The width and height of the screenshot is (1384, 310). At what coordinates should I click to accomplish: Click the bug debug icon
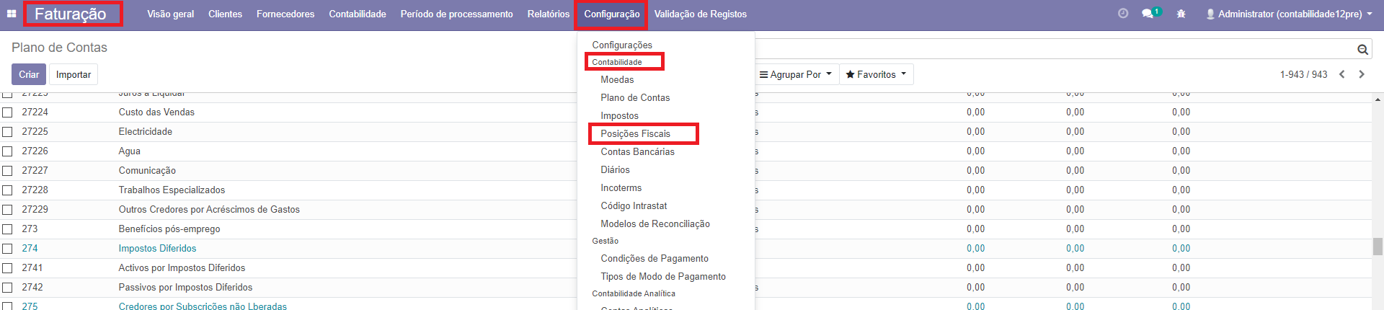tap(1181, 14)
